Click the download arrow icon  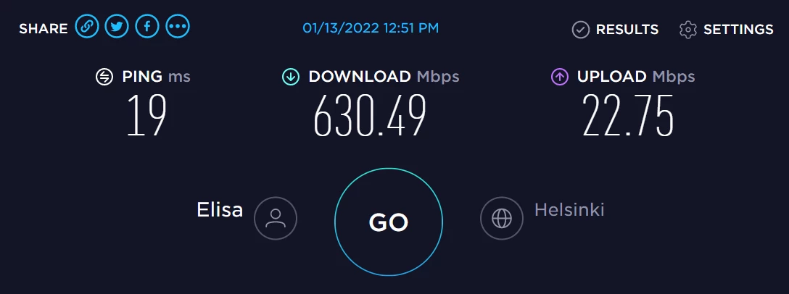click(x=290, y=77)
